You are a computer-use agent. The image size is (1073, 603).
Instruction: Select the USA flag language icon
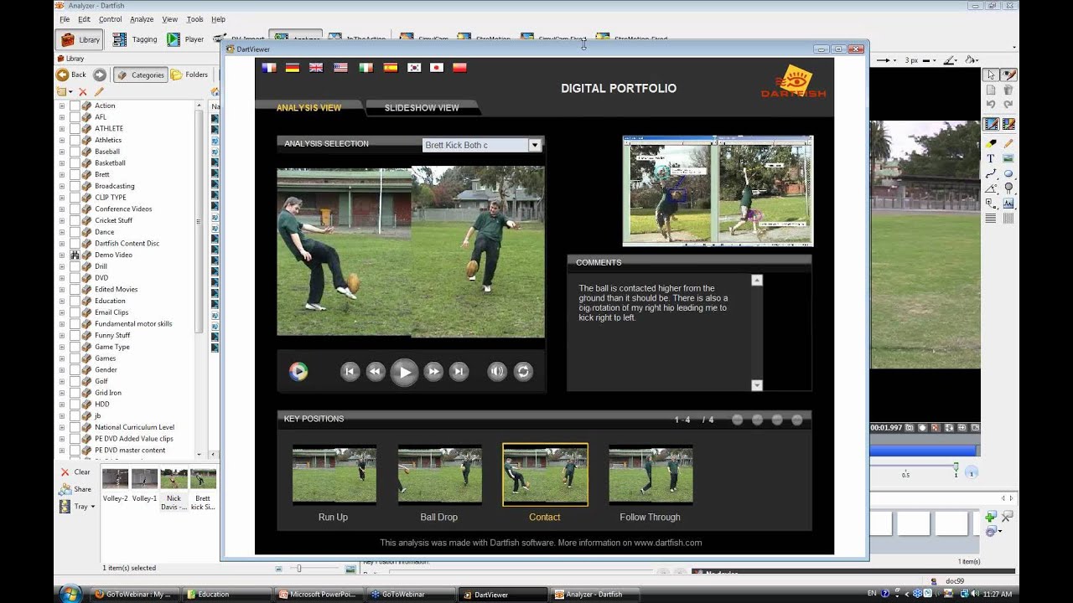(340, 68)
